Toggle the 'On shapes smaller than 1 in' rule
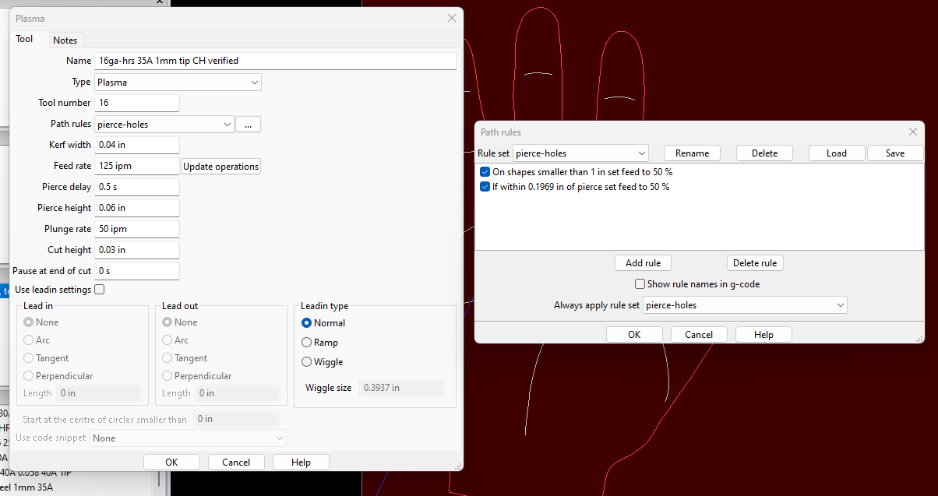Viewport: 938px width, 496px height. [x=485, y=171]
